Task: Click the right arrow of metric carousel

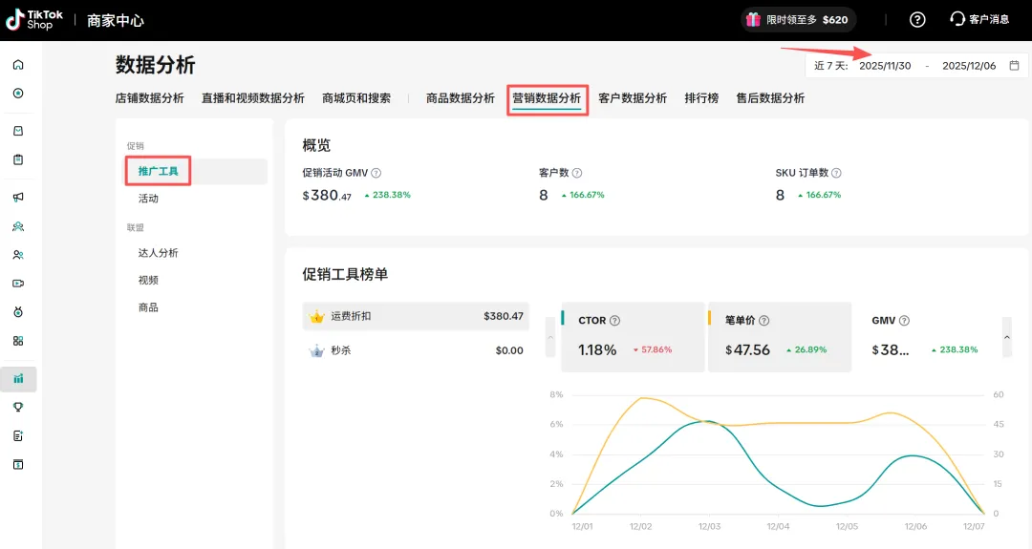Action: click(1007, 337)
